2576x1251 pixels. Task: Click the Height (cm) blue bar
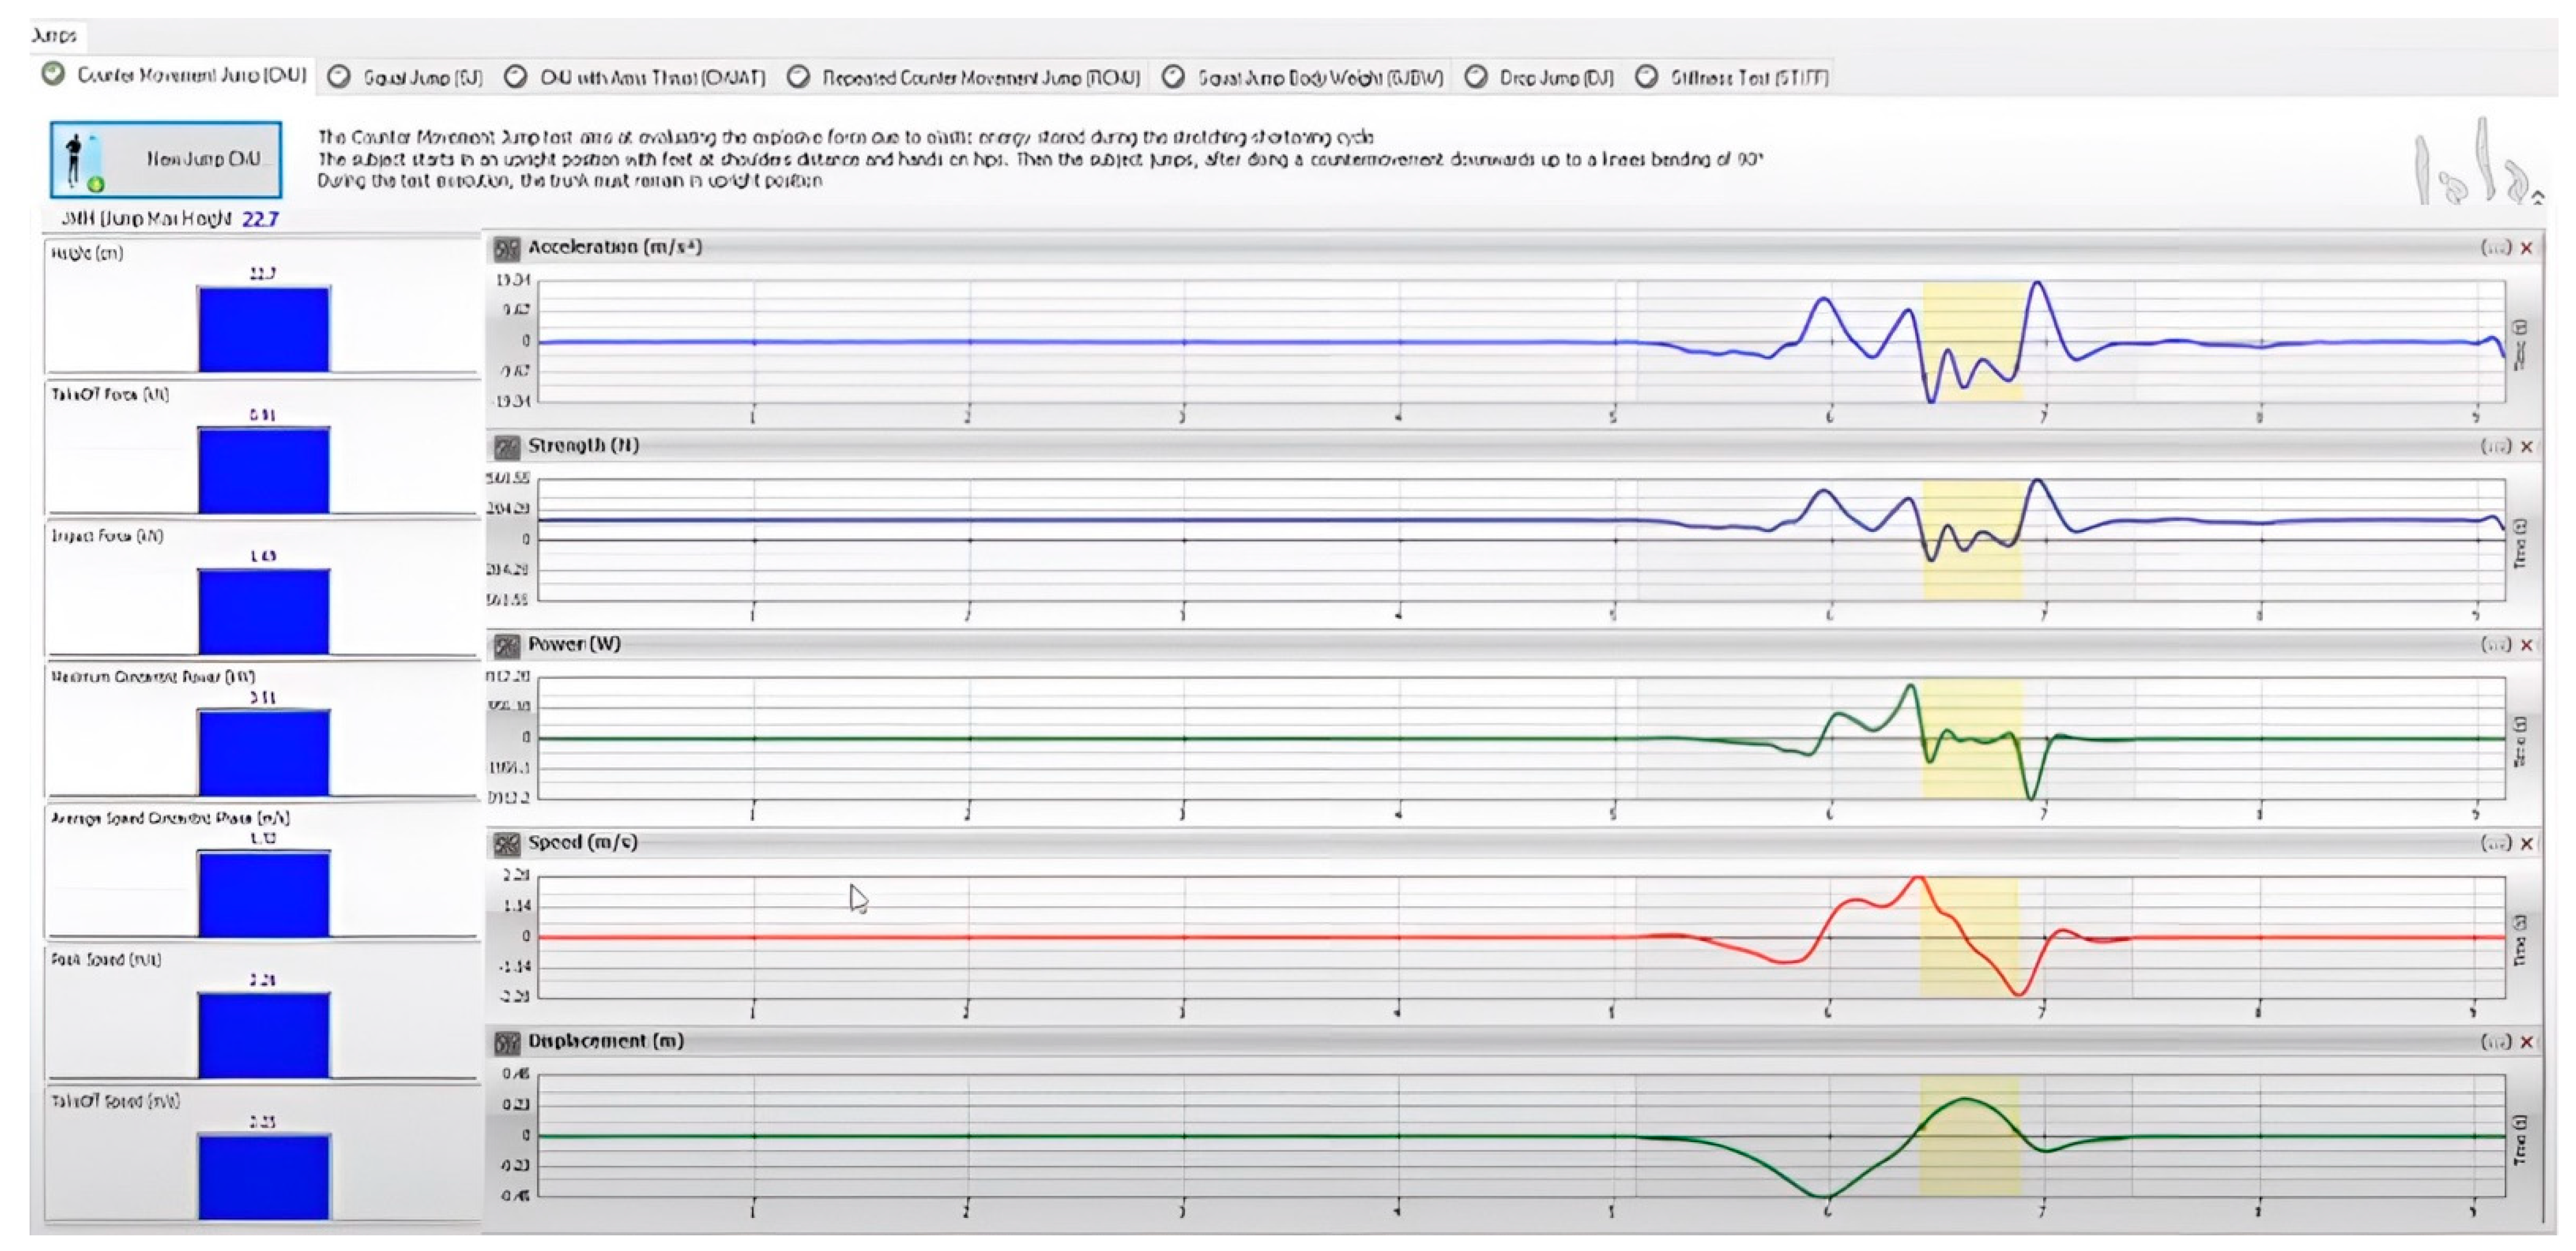pos(264,330)
